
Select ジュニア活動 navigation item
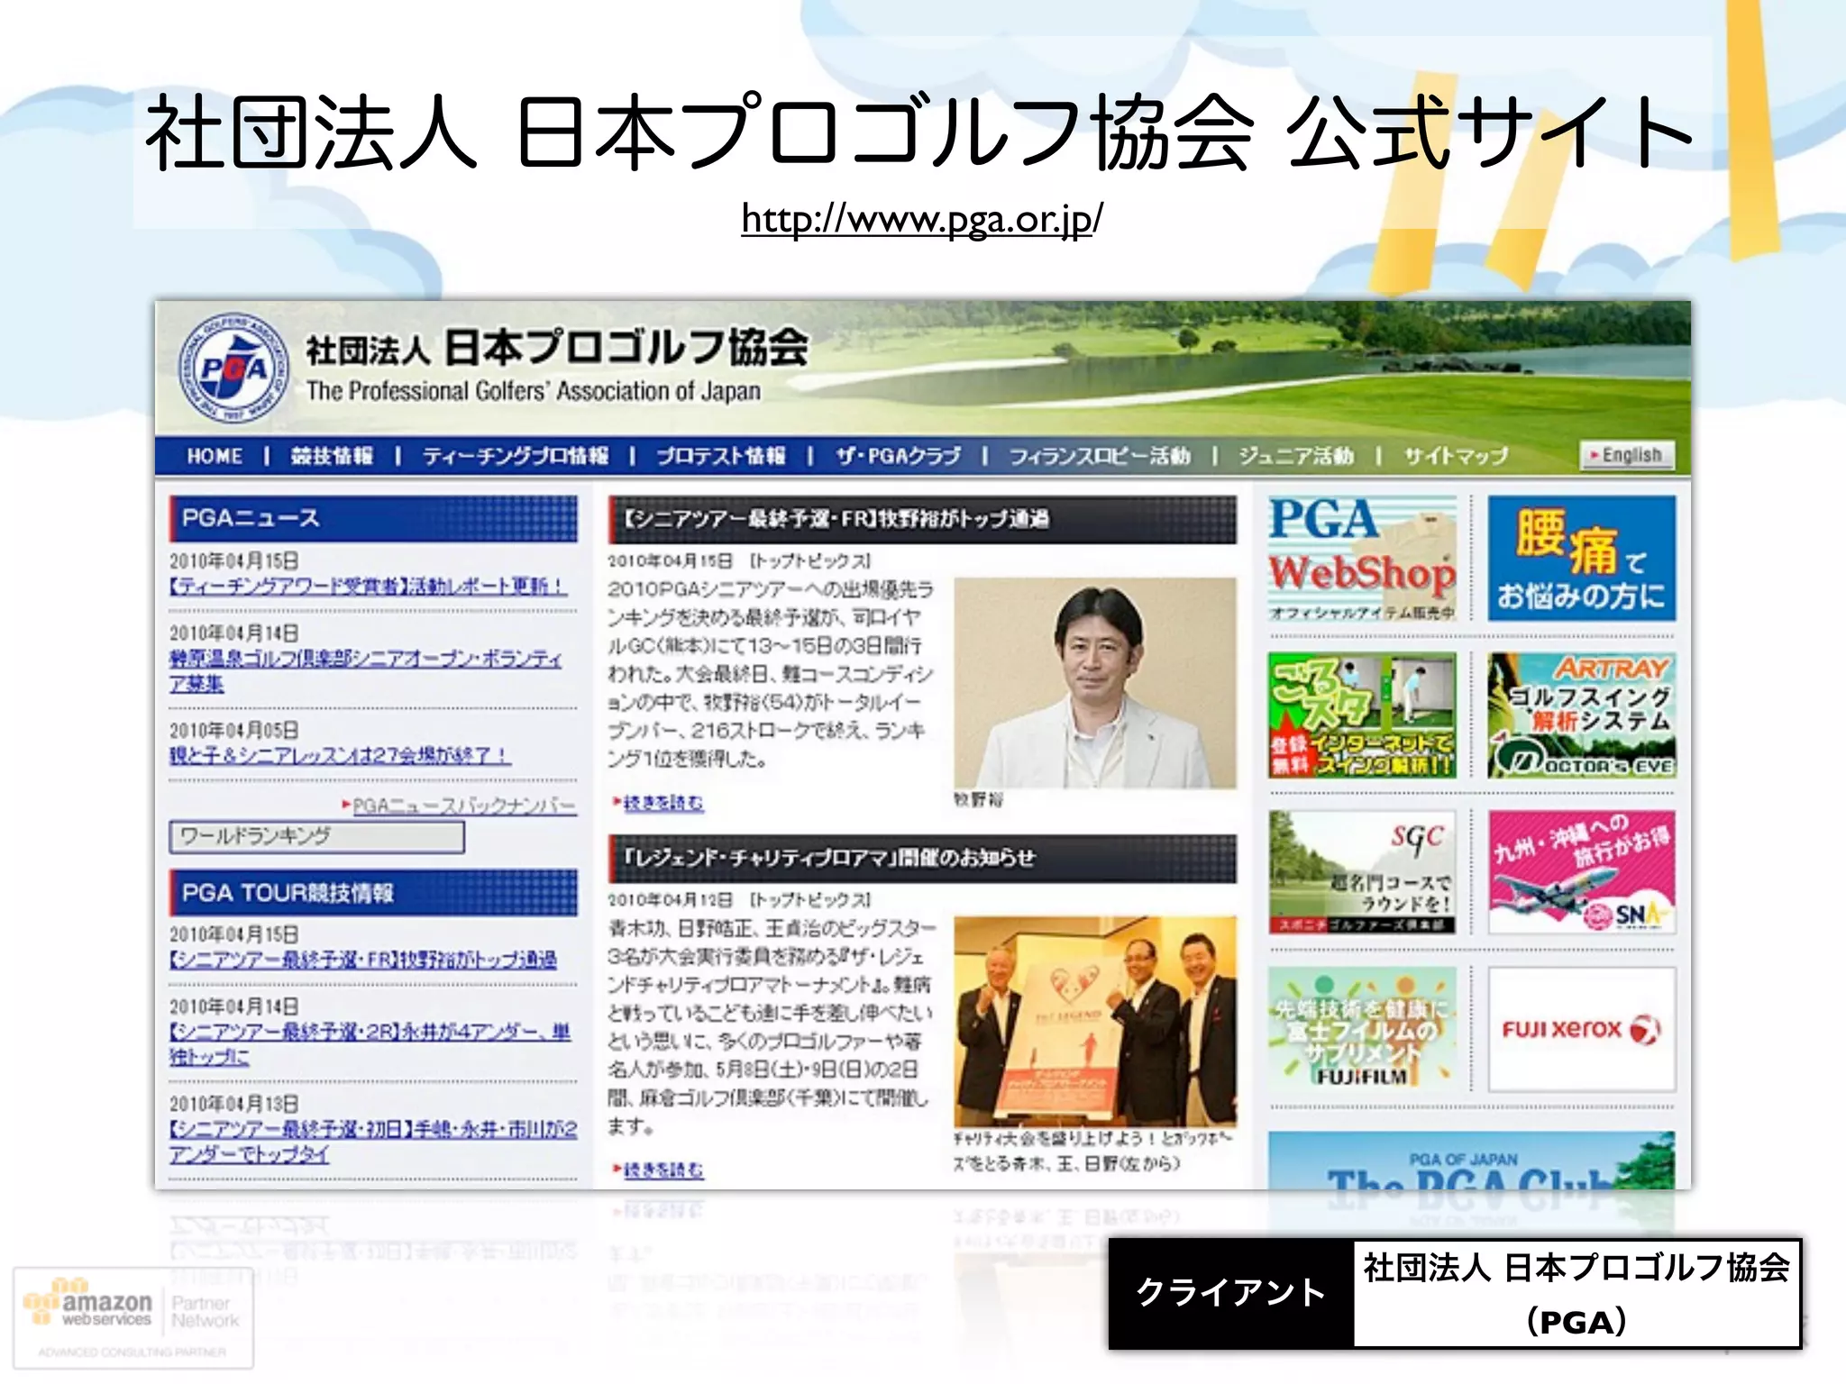[x=1295, y=456]
